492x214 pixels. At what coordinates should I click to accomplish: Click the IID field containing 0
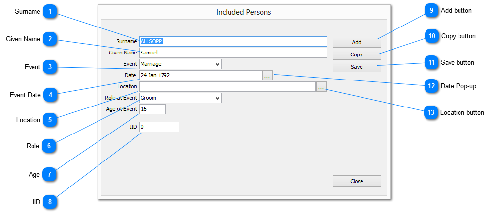point(159,127)
